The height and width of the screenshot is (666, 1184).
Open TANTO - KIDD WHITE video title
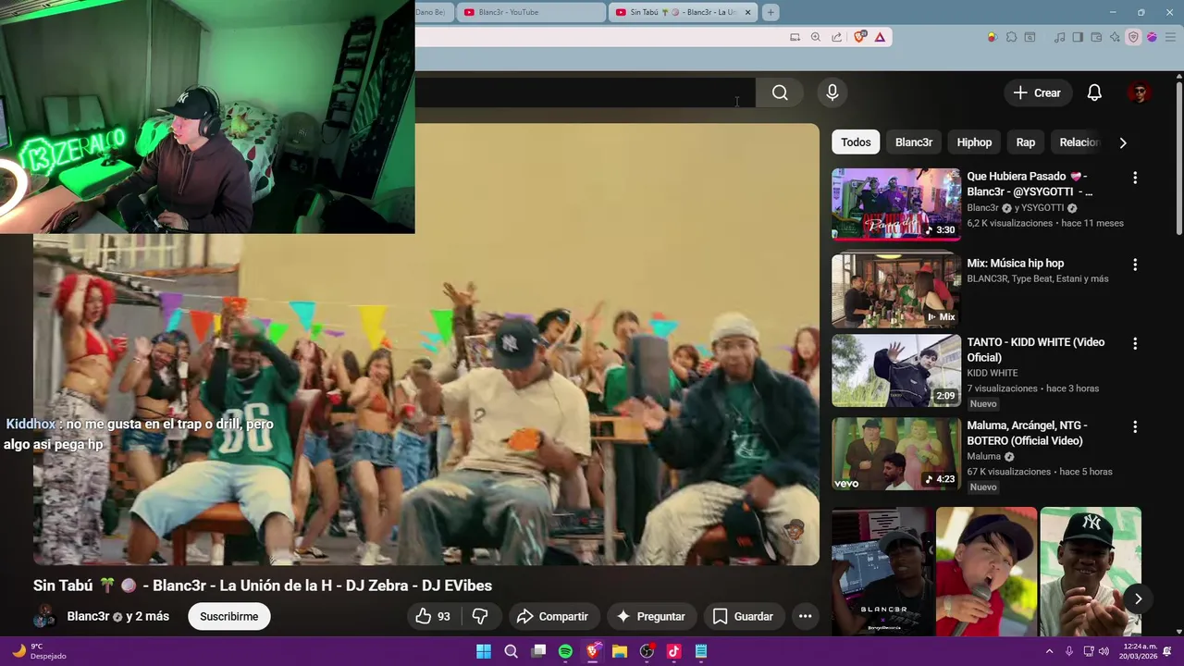click(1035, 350)
